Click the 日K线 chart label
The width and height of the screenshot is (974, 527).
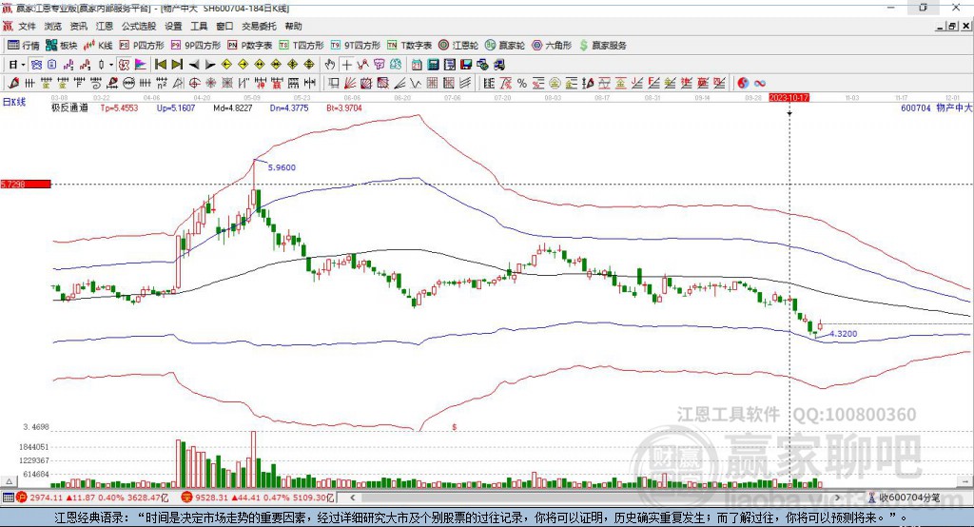[x=14, y=102]
